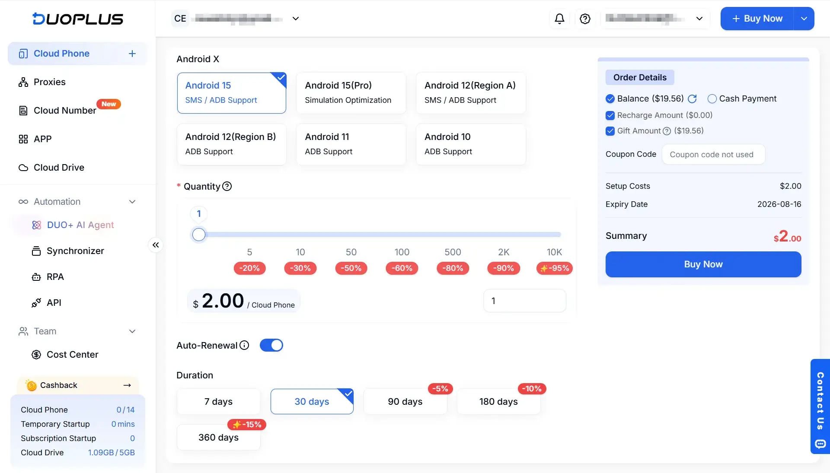Click the Cost Center dollar icon
This screenshot has height=473, width=830.
click(36, 355)
